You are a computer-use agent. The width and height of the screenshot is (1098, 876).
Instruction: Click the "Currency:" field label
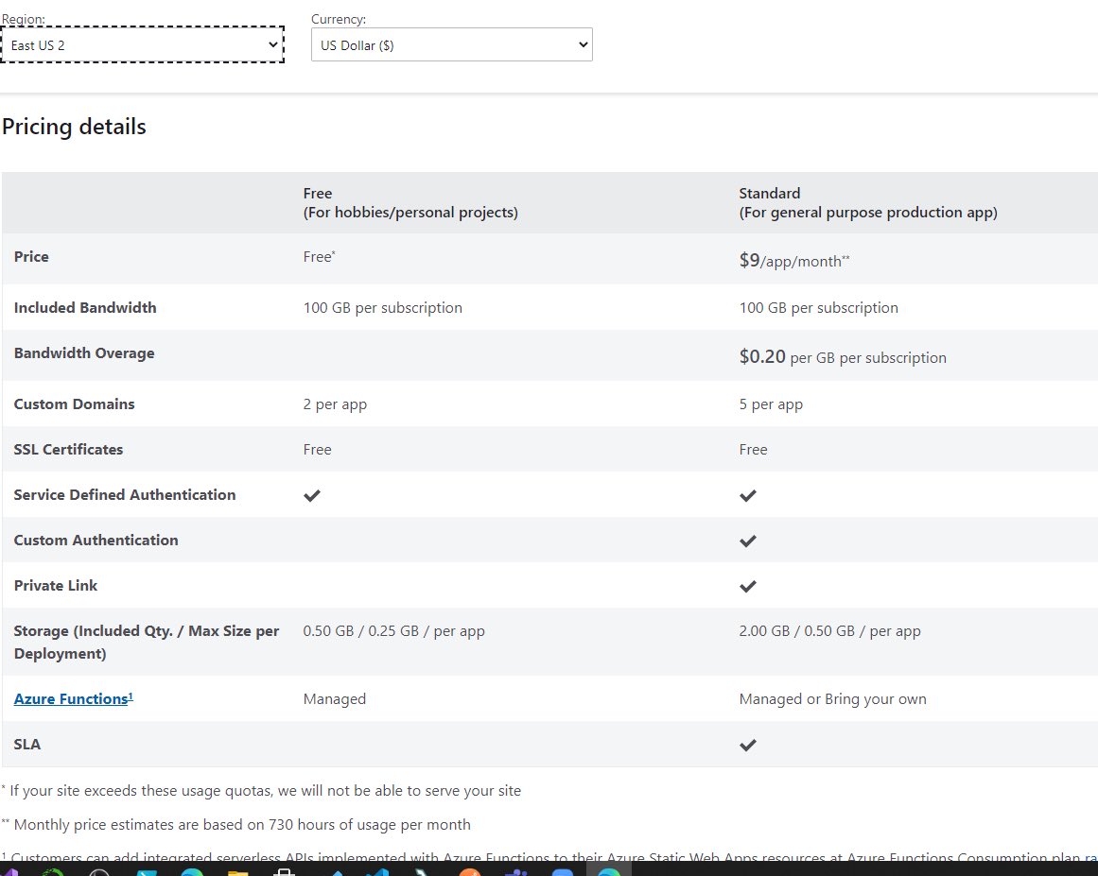tap(339, 19)
